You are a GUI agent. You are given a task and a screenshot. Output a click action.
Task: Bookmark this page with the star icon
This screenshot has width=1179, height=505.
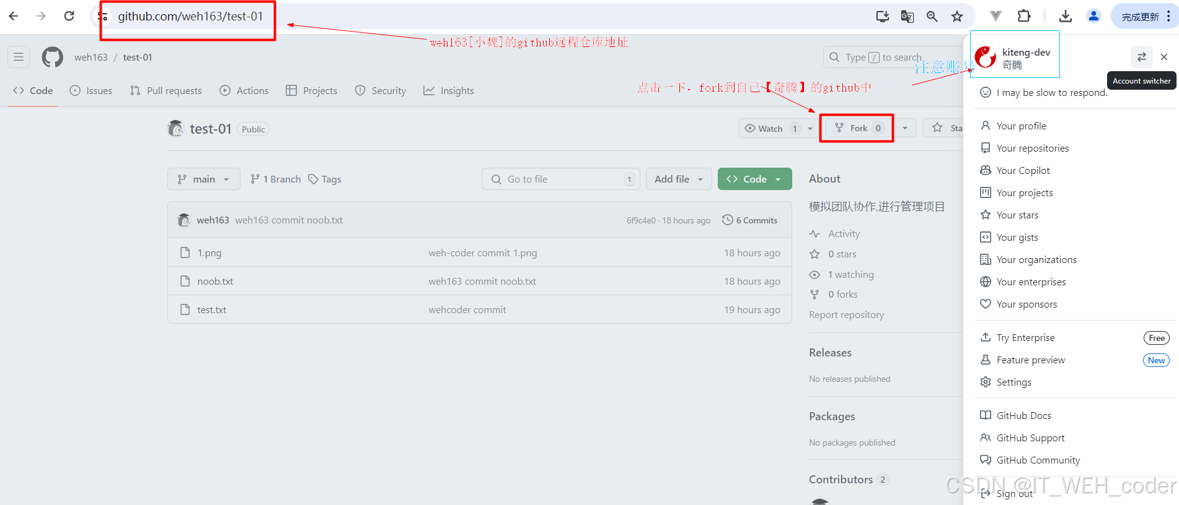(957, 17)
